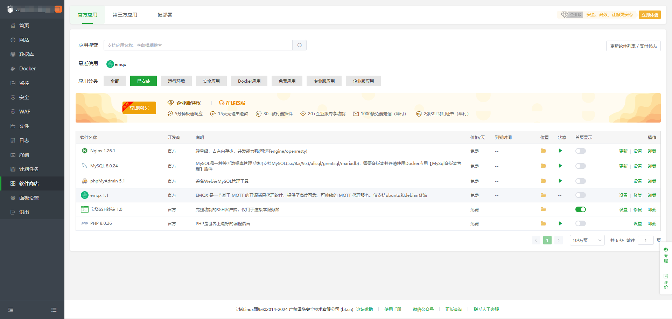
Task: Click 退出 in the sidebar
Action: [x=32, y=212]
